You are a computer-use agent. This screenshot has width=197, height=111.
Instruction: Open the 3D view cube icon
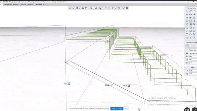(77, 8)
